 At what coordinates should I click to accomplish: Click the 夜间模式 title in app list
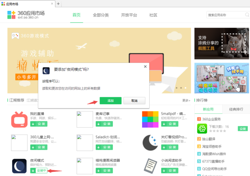[37, 161]
